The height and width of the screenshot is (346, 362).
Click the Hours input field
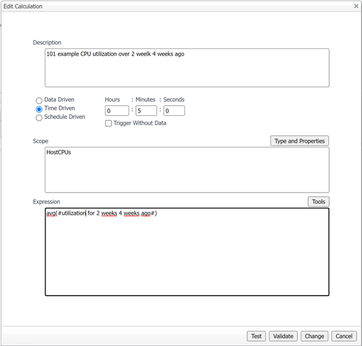[x=117, y=111]
